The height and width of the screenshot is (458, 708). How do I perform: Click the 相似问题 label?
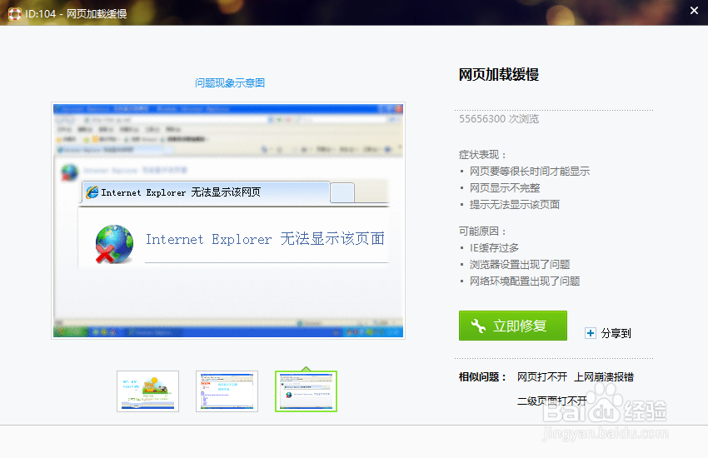point(481,376)
